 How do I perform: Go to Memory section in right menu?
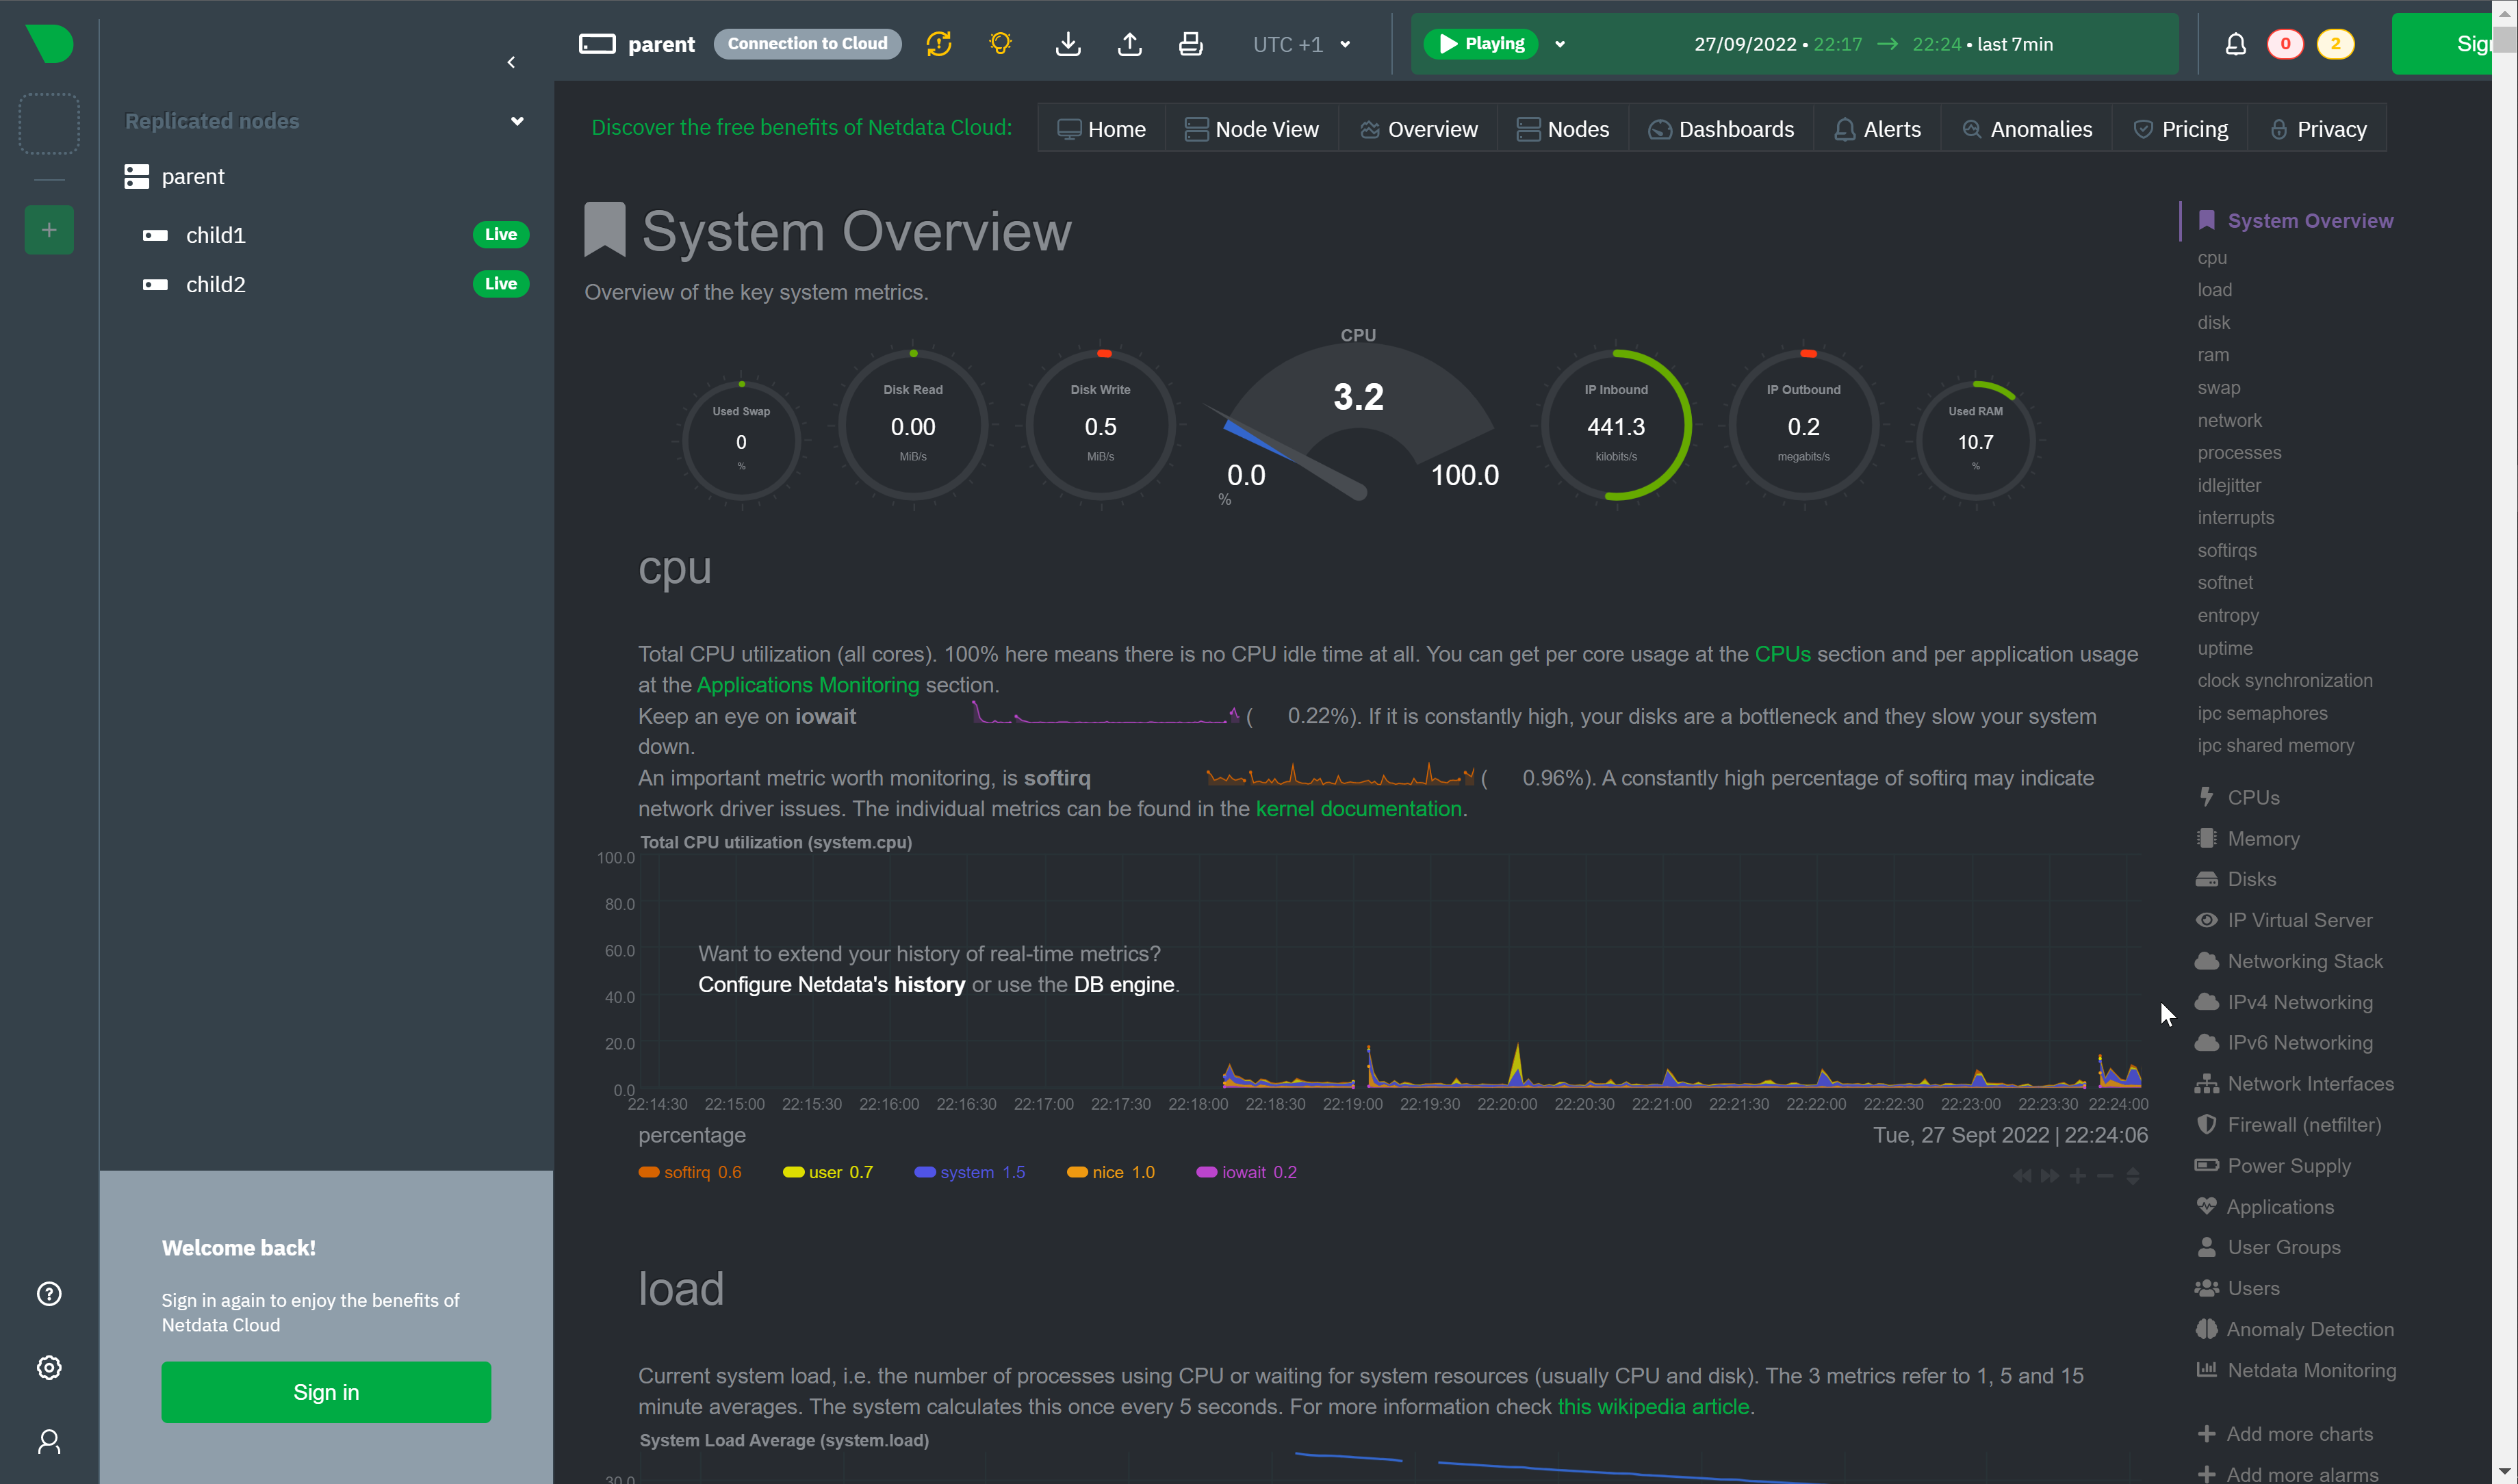click(x=2263, y=838)
